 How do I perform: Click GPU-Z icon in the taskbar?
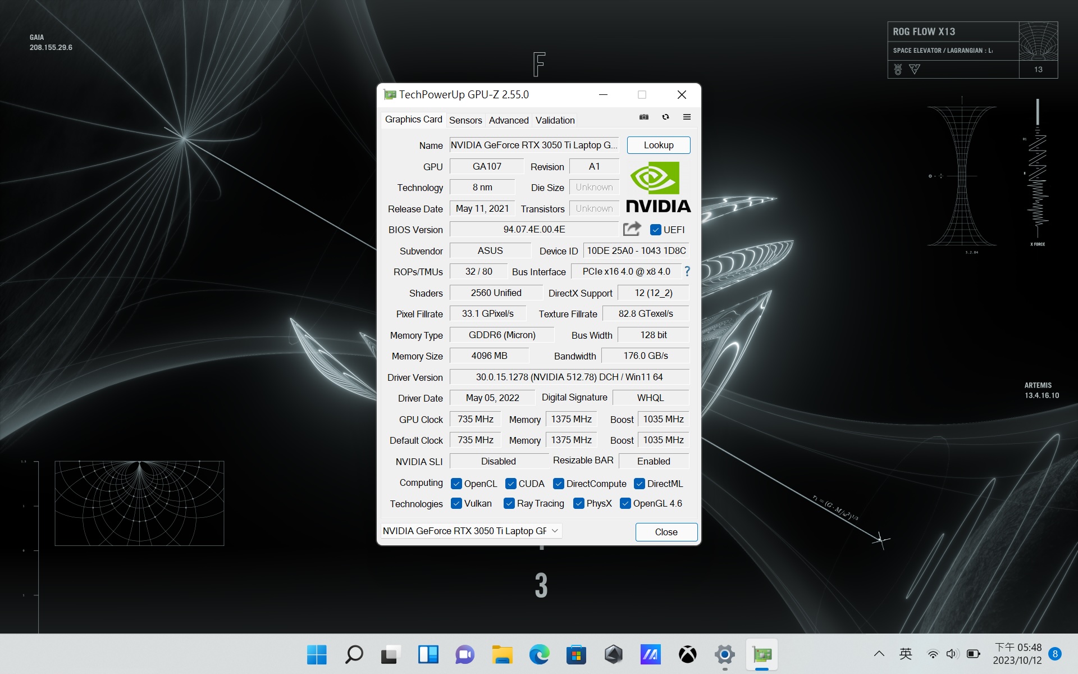click(x=762, y=654)
